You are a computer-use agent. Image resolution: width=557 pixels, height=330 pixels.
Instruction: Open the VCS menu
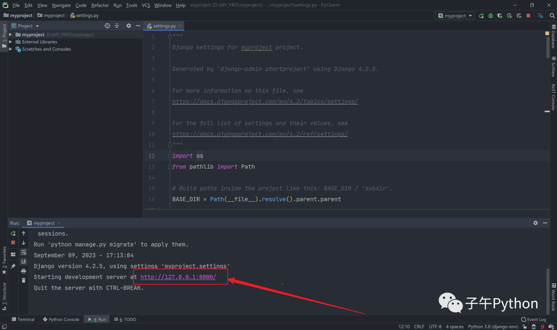[x=145, y=5]
